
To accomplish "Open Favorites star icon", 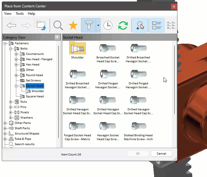I will click(73, 25).
